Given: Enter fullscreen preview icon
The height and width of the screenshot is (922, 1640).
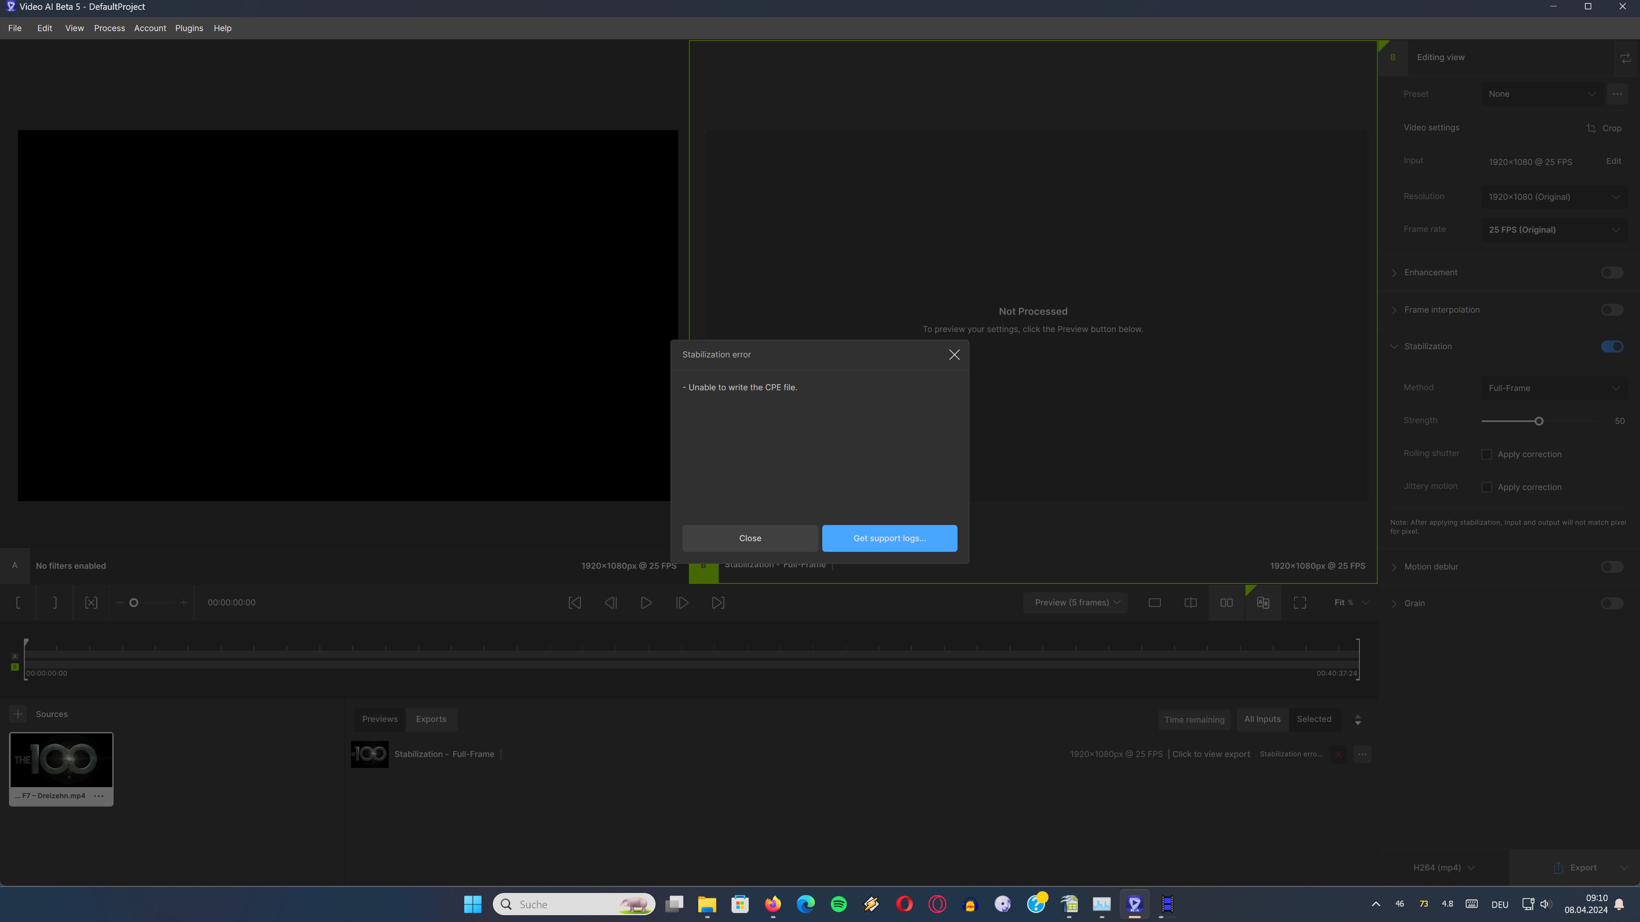Looking at the screenshot, I should pyautogui.click(x=1299, y=603).
